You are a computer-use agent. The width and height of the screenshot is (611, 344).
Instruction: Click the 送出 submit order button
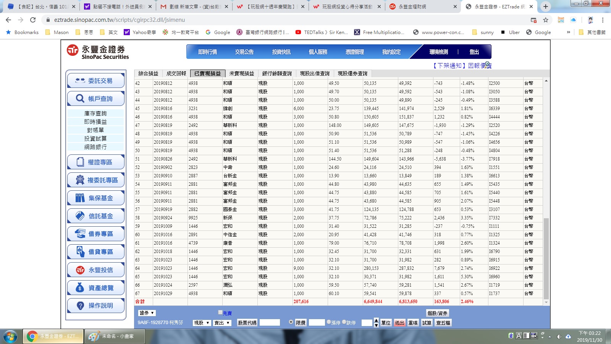pos(399,323)
